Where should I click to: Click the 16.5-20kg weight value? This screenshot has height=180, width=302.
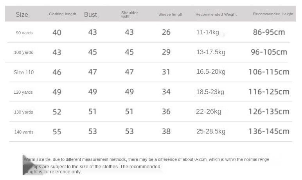click(x=210, y=72)
